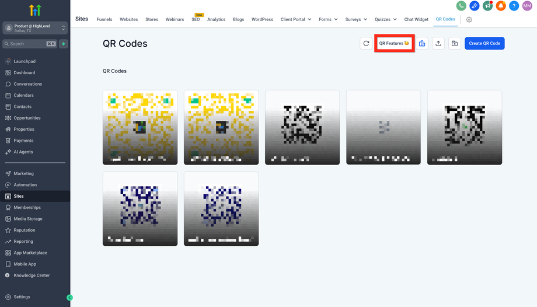Click the add-folder icon button
Screen dimensions: 537x307
[x=455, y=43]
